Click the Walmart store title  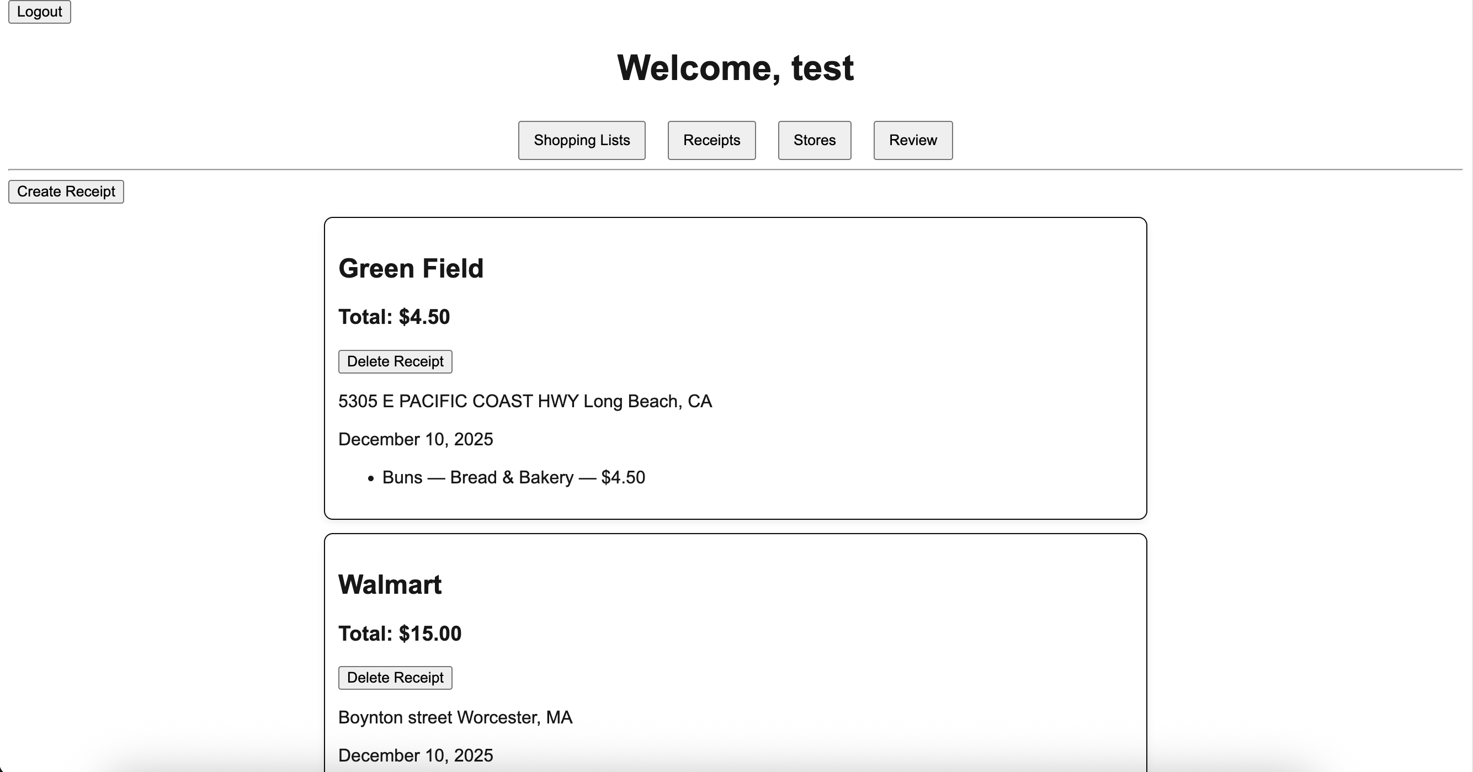(x=390, y=584)
